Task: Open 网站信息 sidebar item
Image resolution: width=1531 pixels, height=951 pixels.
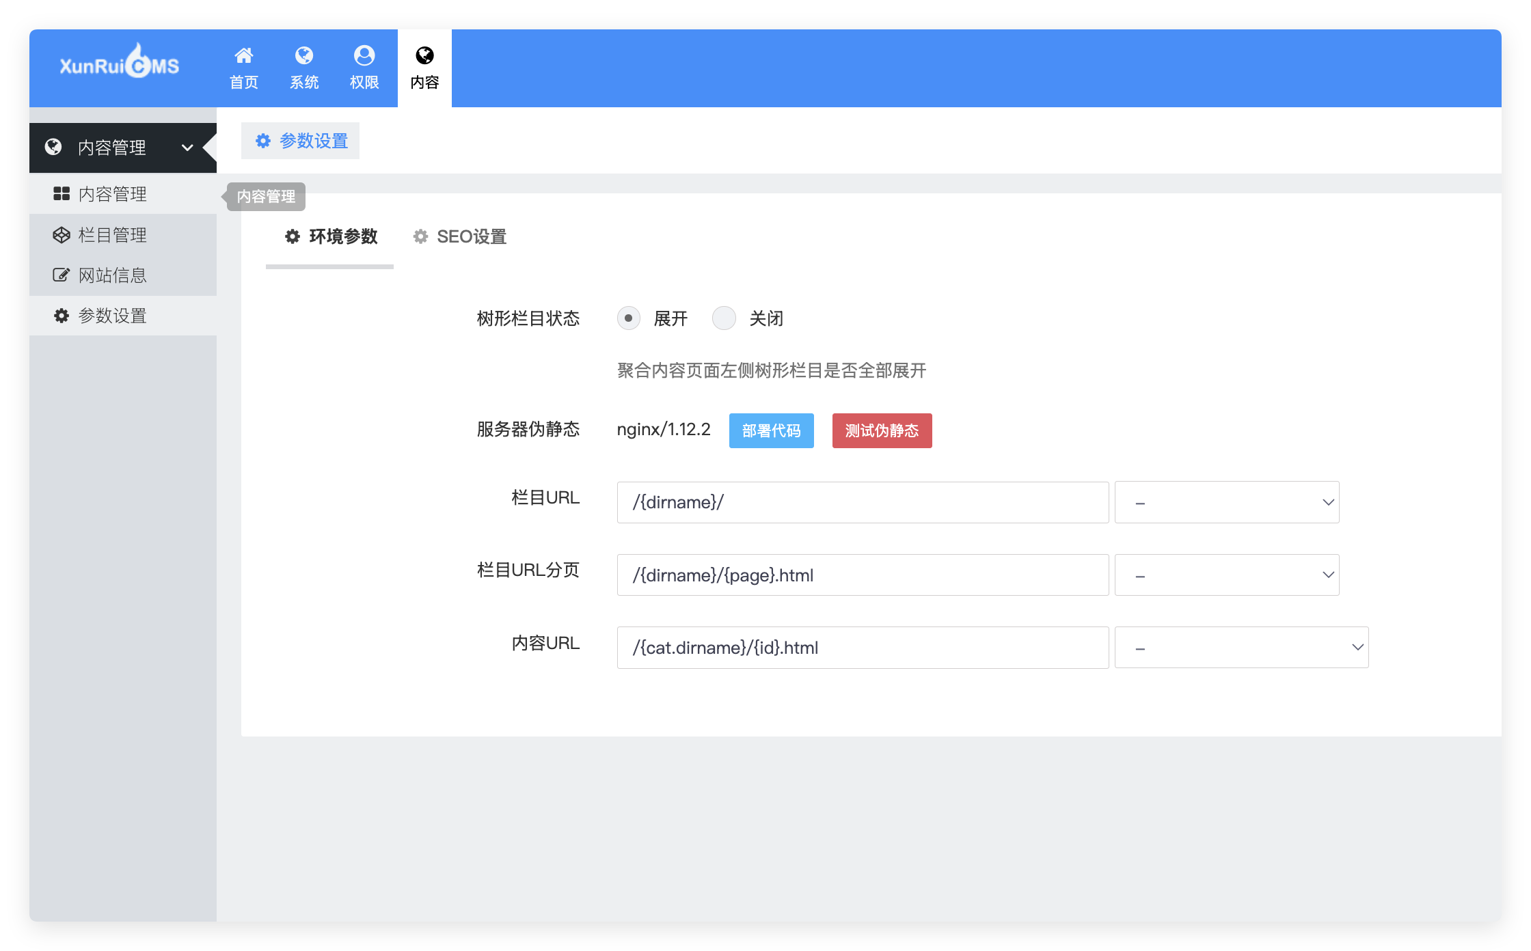Action: pyautogui.click(x=123, y=275)
